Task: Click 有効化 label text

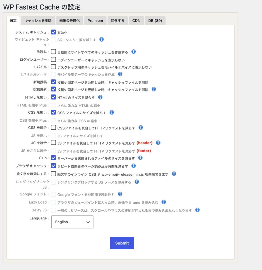Action: click(62, 33)
